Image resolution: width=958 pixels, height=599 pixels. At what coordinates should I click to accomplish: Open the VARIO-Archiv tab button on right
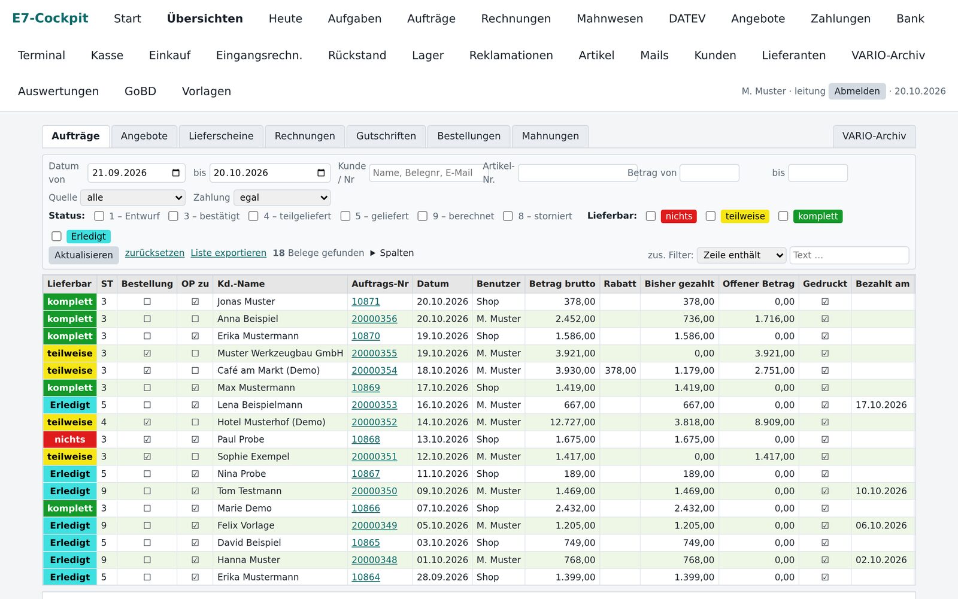tap(874, 136)
